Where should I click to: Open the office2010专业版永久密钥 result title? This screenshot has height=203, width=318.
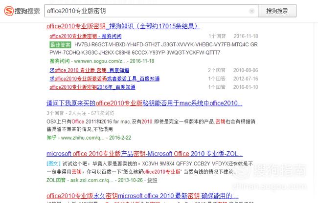click(142, 196)
